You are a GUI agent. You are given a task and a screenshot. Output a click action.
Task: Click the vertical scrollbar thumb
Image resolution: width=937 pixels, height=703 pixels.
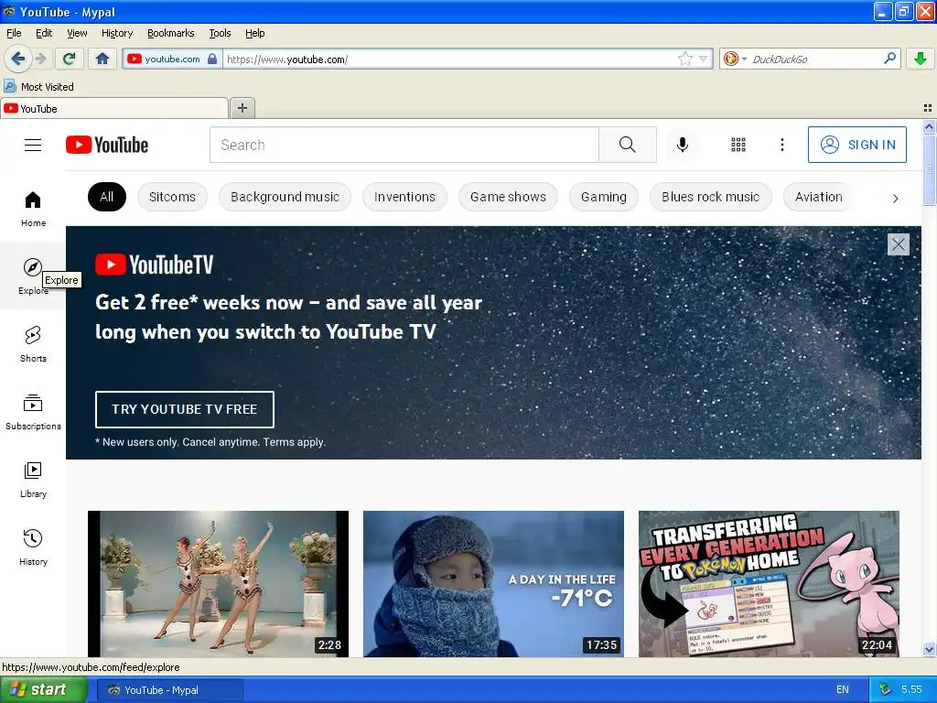[x=929, y=169]
